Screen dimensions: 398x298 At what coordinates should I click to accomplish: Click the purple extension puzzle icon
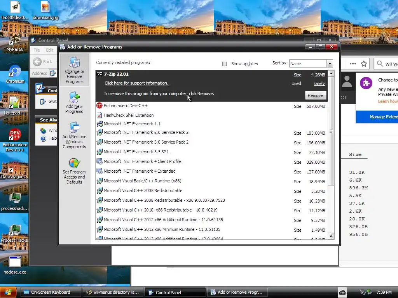point(366,83)
